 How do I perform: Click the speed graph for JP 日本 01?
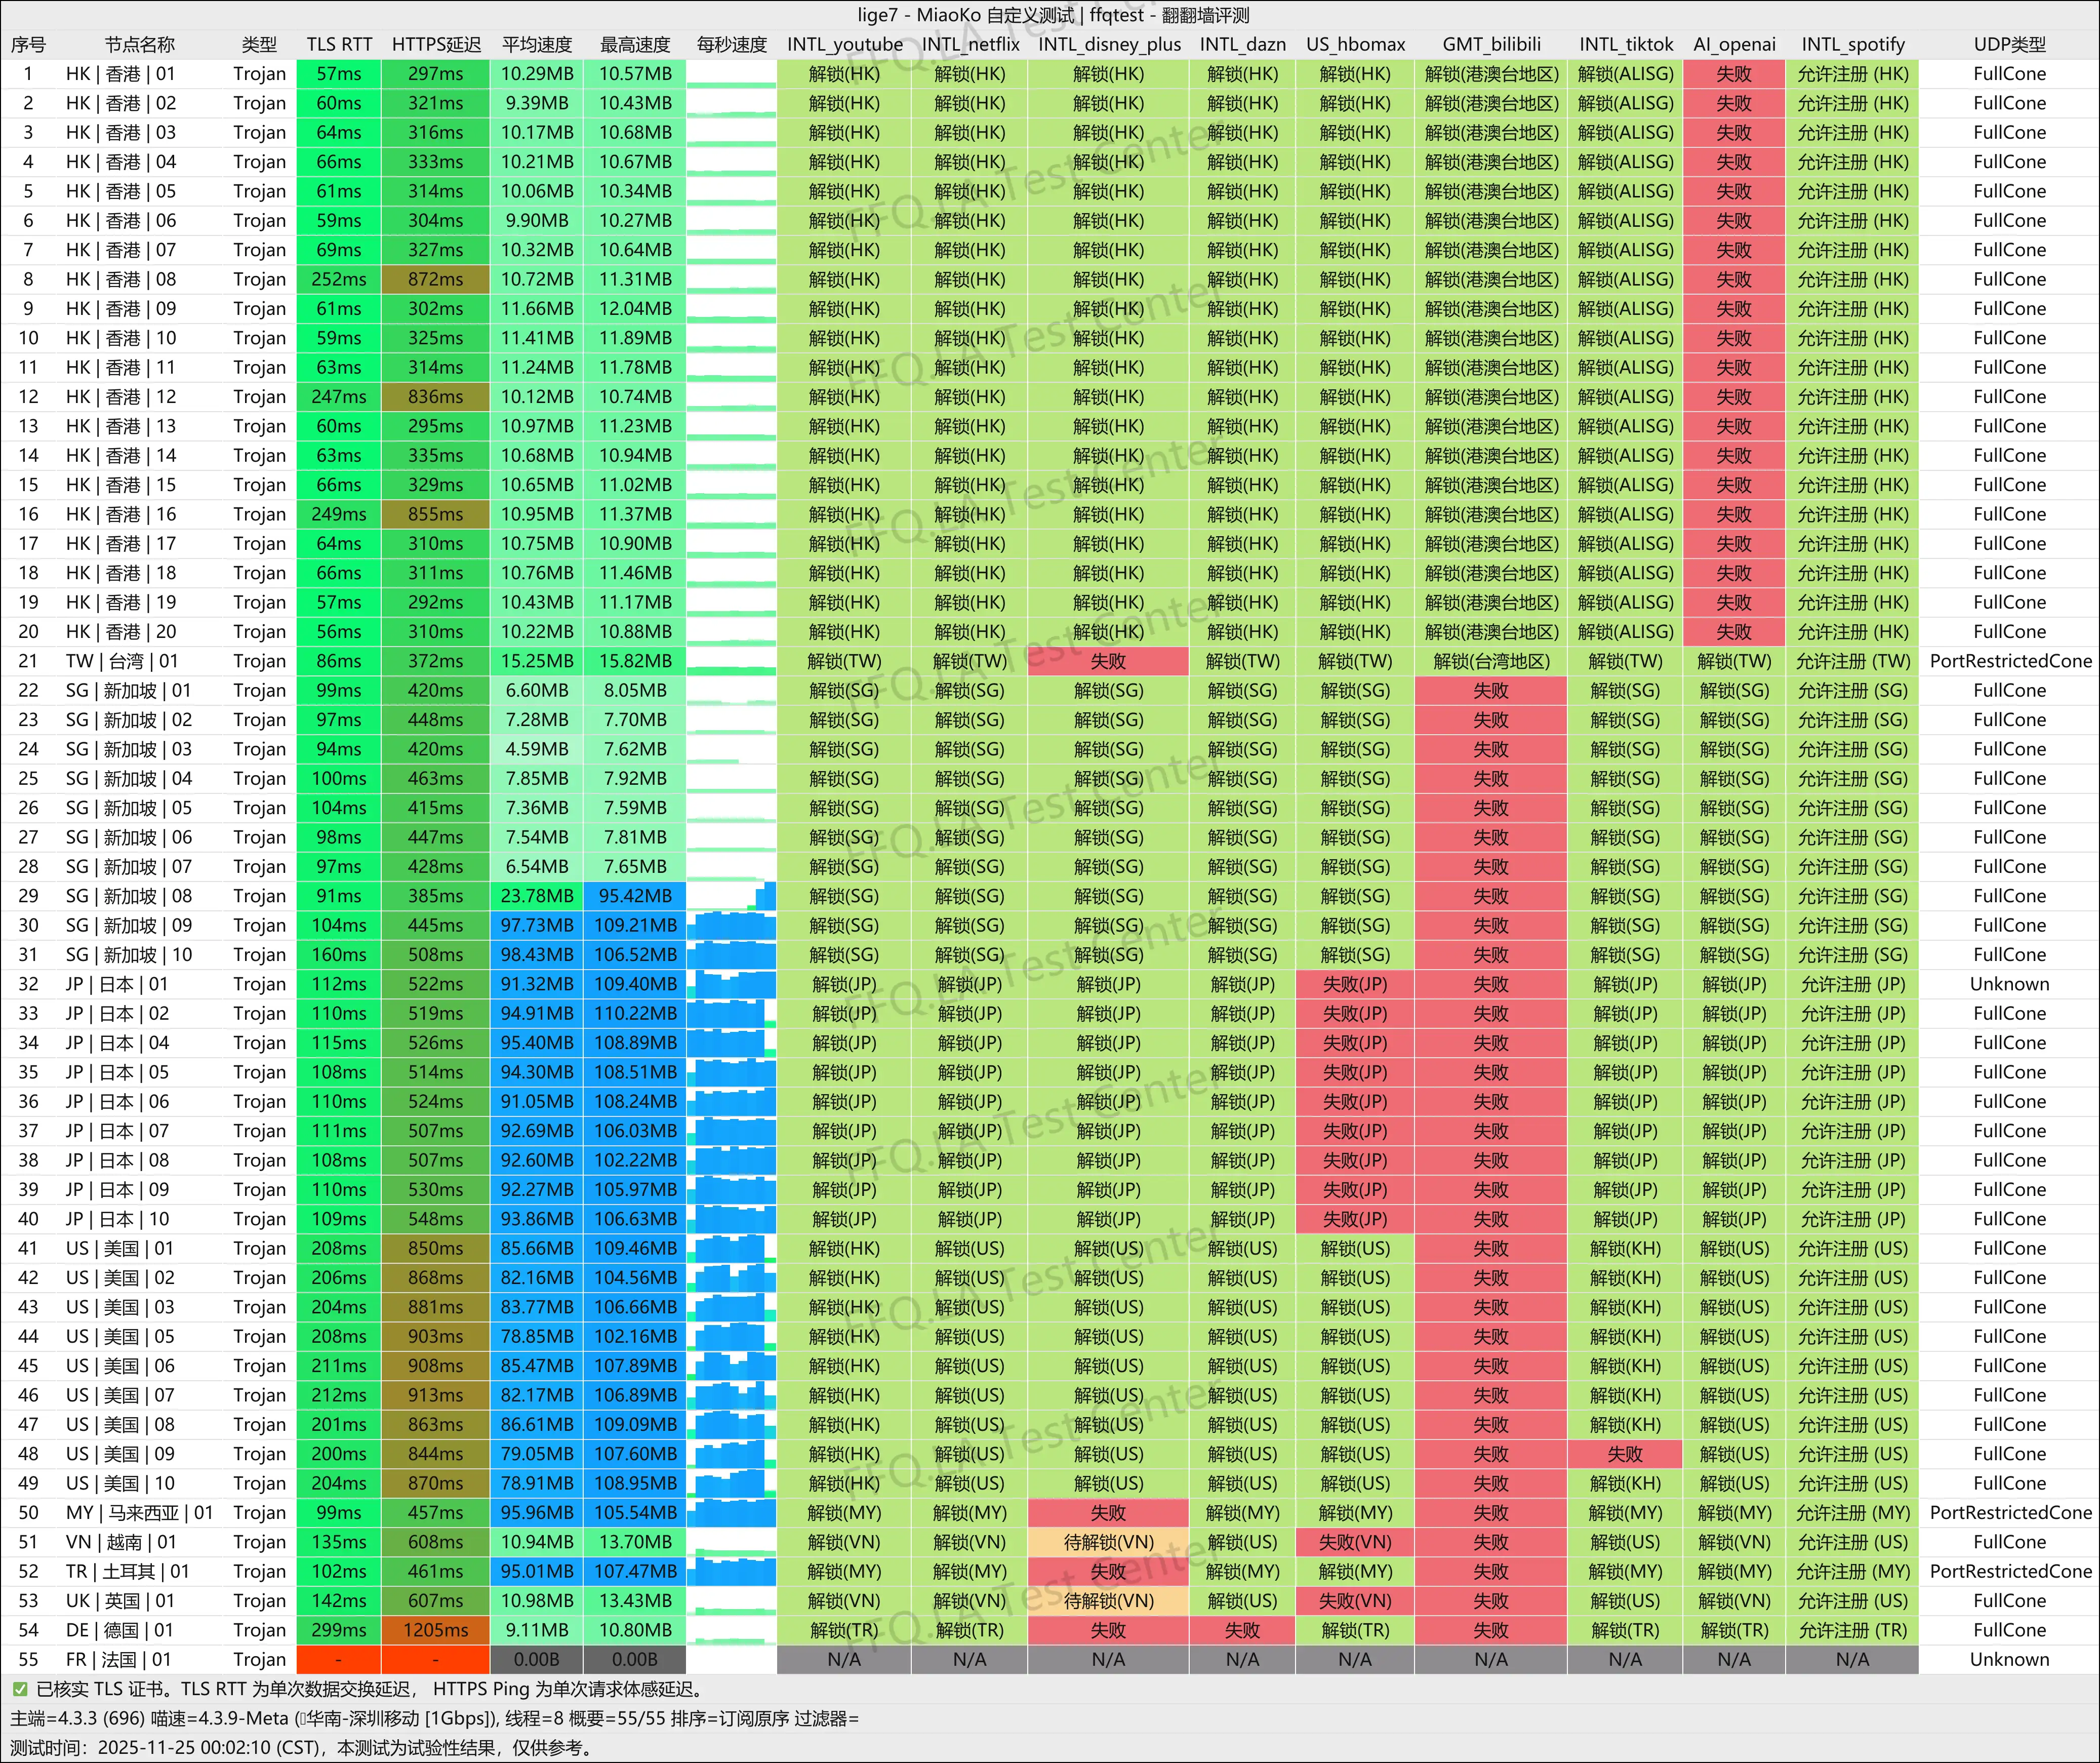[732, 985]
